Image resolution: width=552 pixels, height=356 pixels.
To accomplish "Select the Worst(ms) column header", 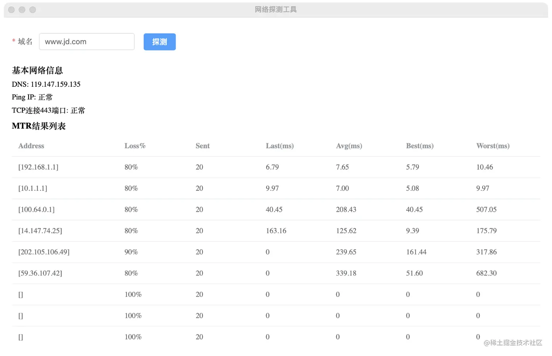I will [493, 146].
